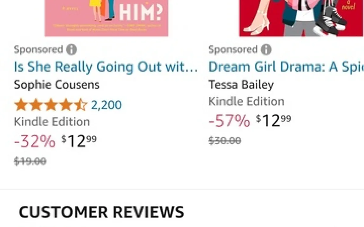Viewport: 364px width, 227px height.
Task: Click info icon beside right Sponsored label
Action: coord(266,50)
